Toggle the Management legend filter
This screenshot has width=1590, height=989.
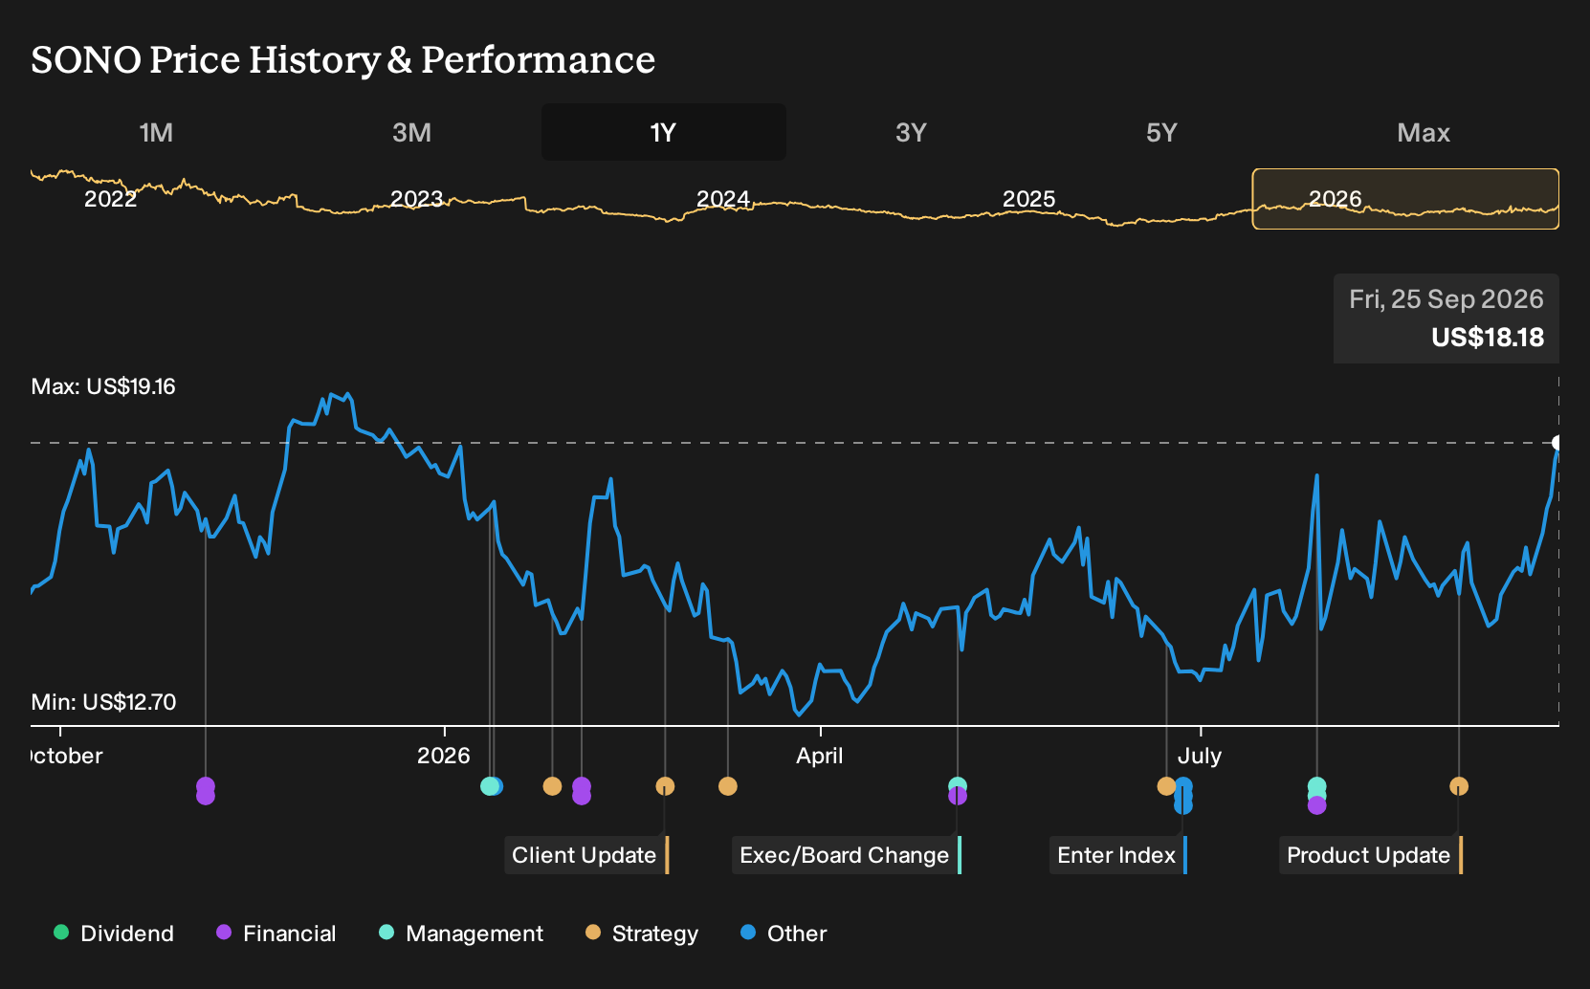(x=461, y=934)
